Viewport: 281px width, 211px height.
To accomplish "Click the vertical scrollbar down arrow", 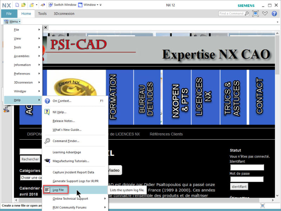I will [x=277, y=196].
